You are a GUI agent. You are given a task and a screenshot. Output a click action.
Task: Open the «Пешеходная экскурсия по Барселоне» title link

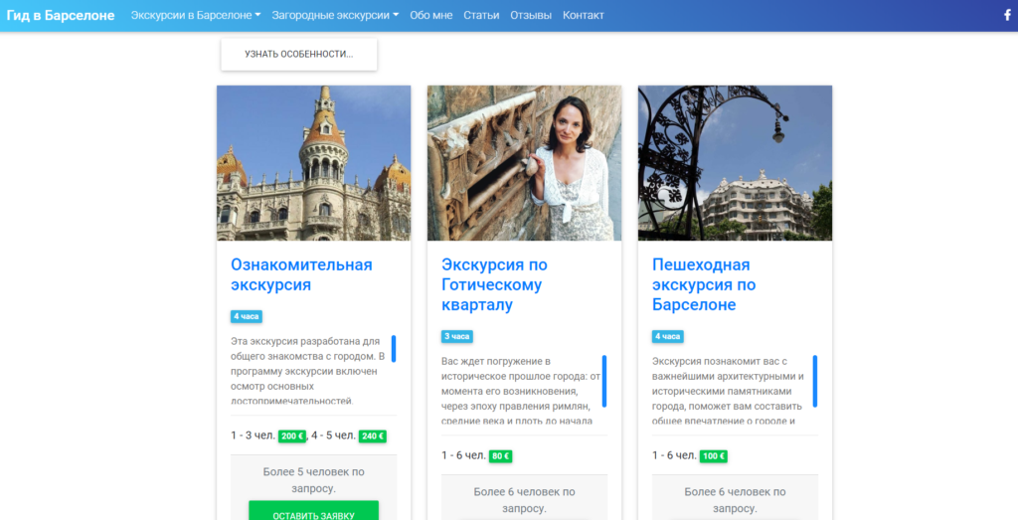point(704,284)
